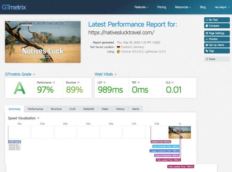Click the help icon next to Structure score
The image size is (232, 172).
[79, 82]
